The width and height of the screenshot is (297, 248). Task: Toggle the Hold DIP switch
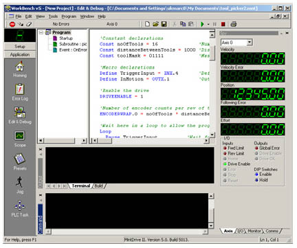pyautogui.click(x=256, y=180)
